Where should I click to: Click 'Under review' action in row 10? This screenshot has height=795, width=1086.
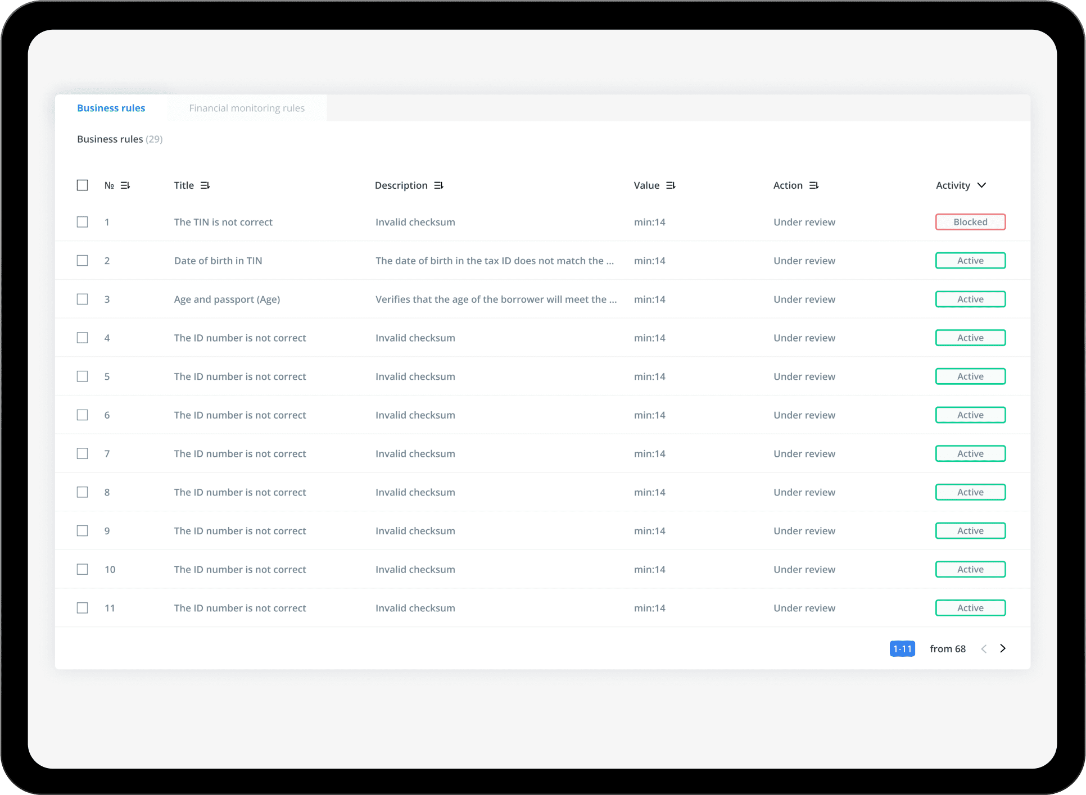804,570
